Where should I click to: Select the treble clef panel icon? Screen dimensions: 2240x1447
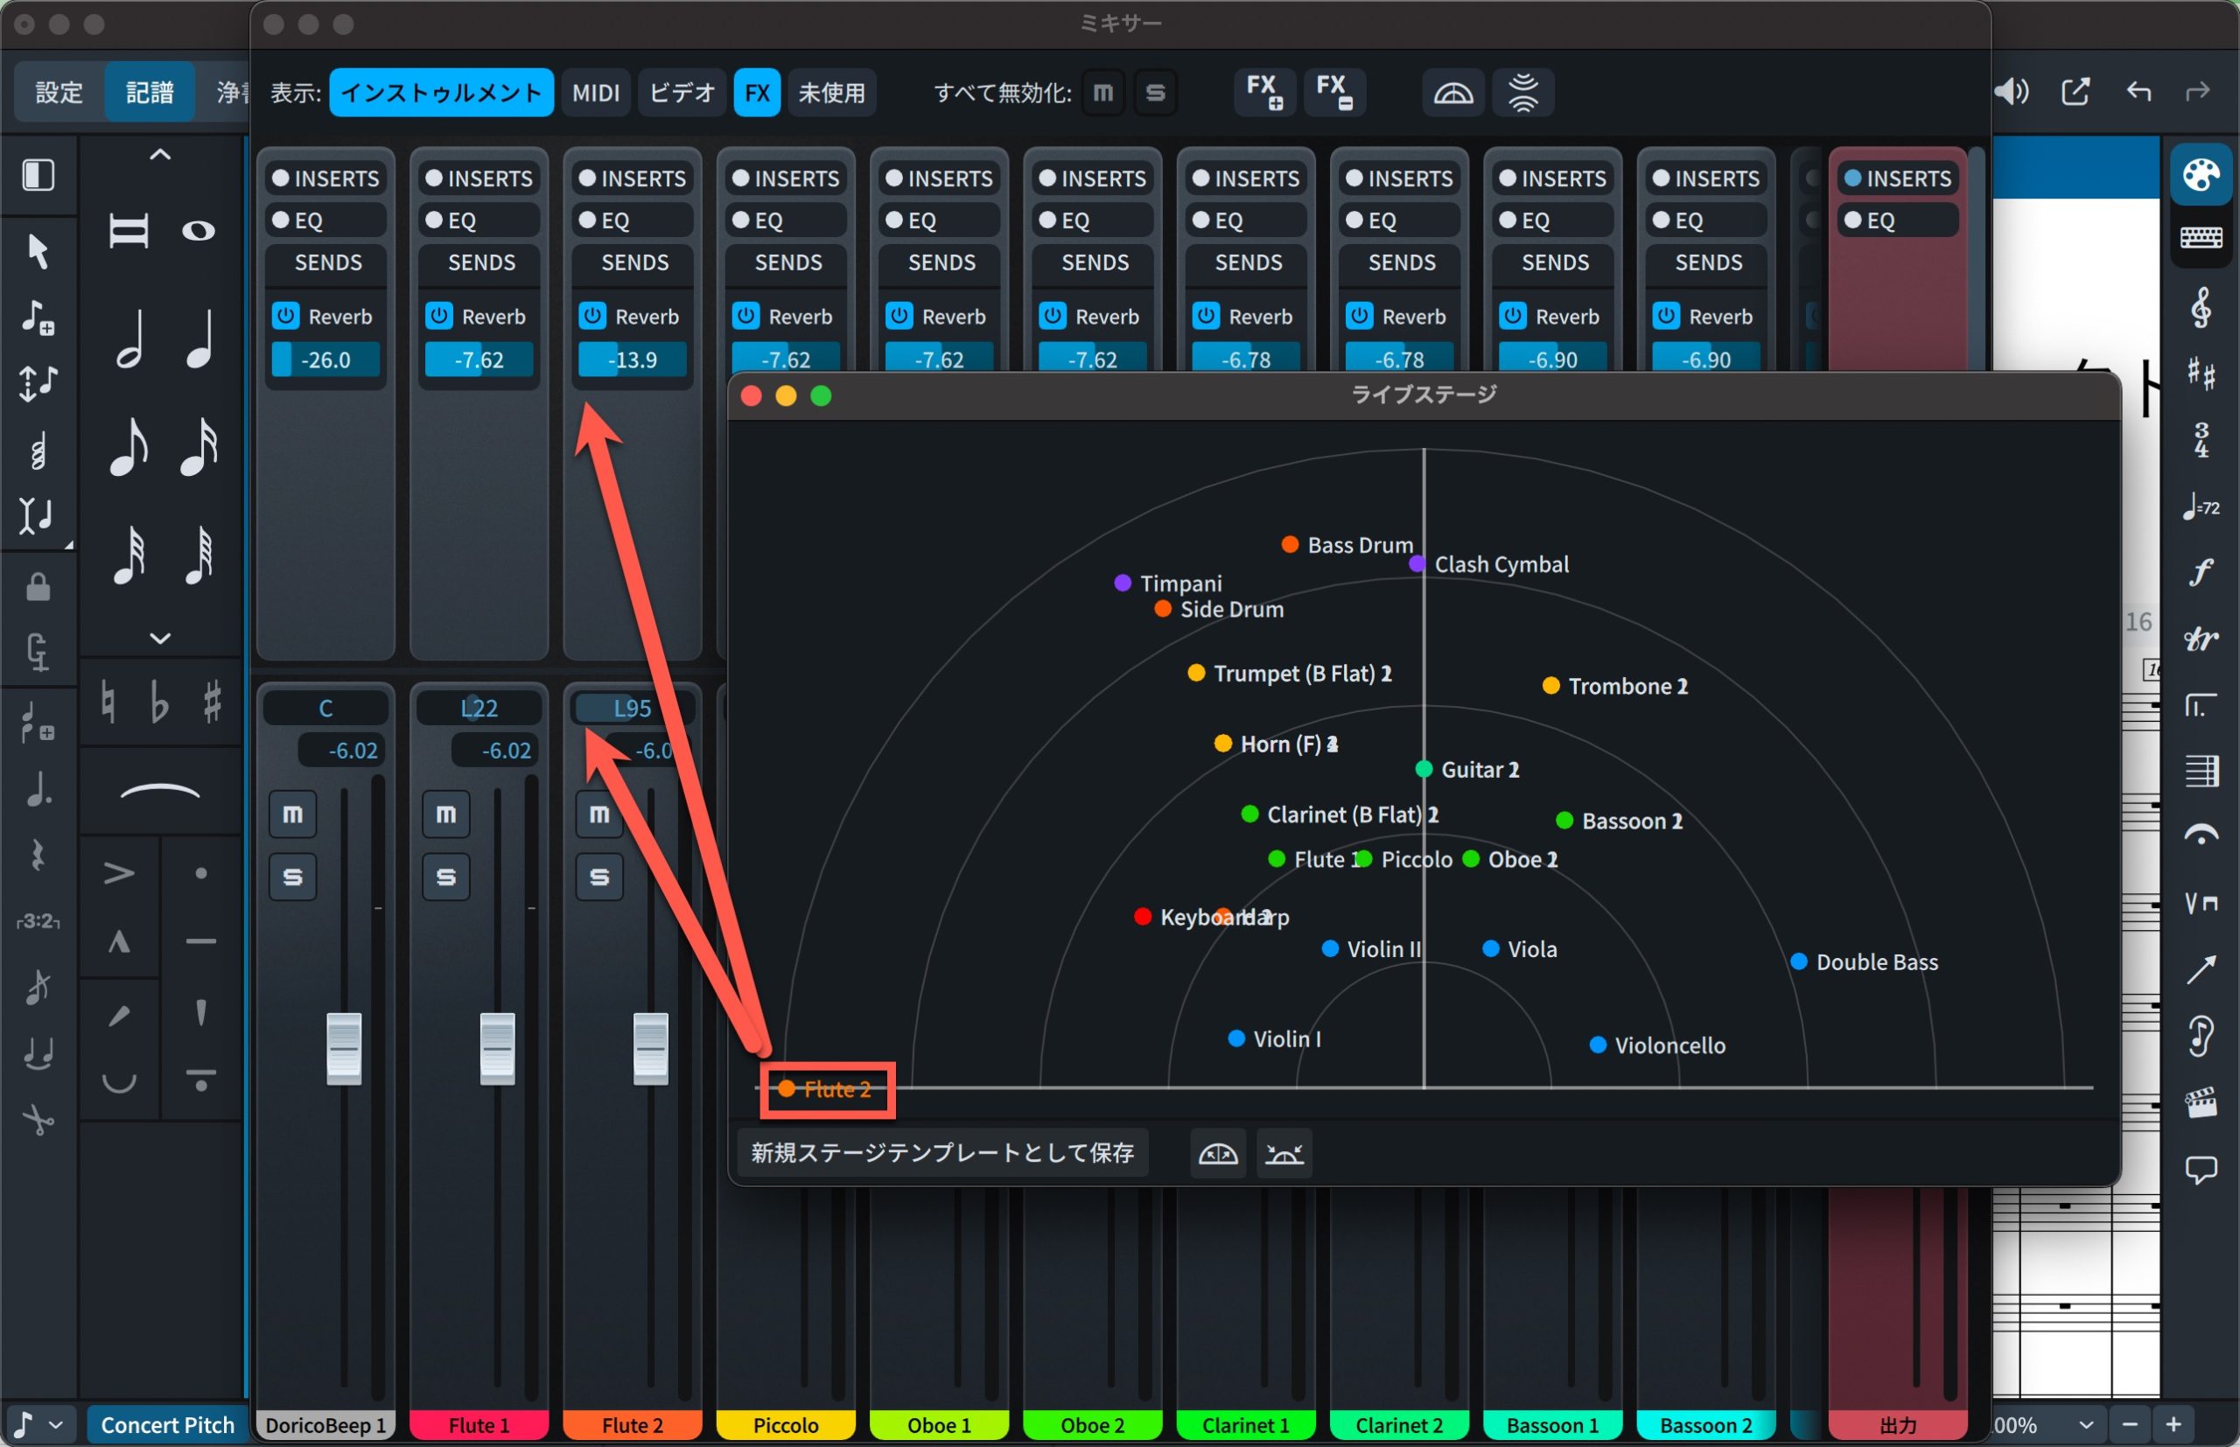[2201, 307]
